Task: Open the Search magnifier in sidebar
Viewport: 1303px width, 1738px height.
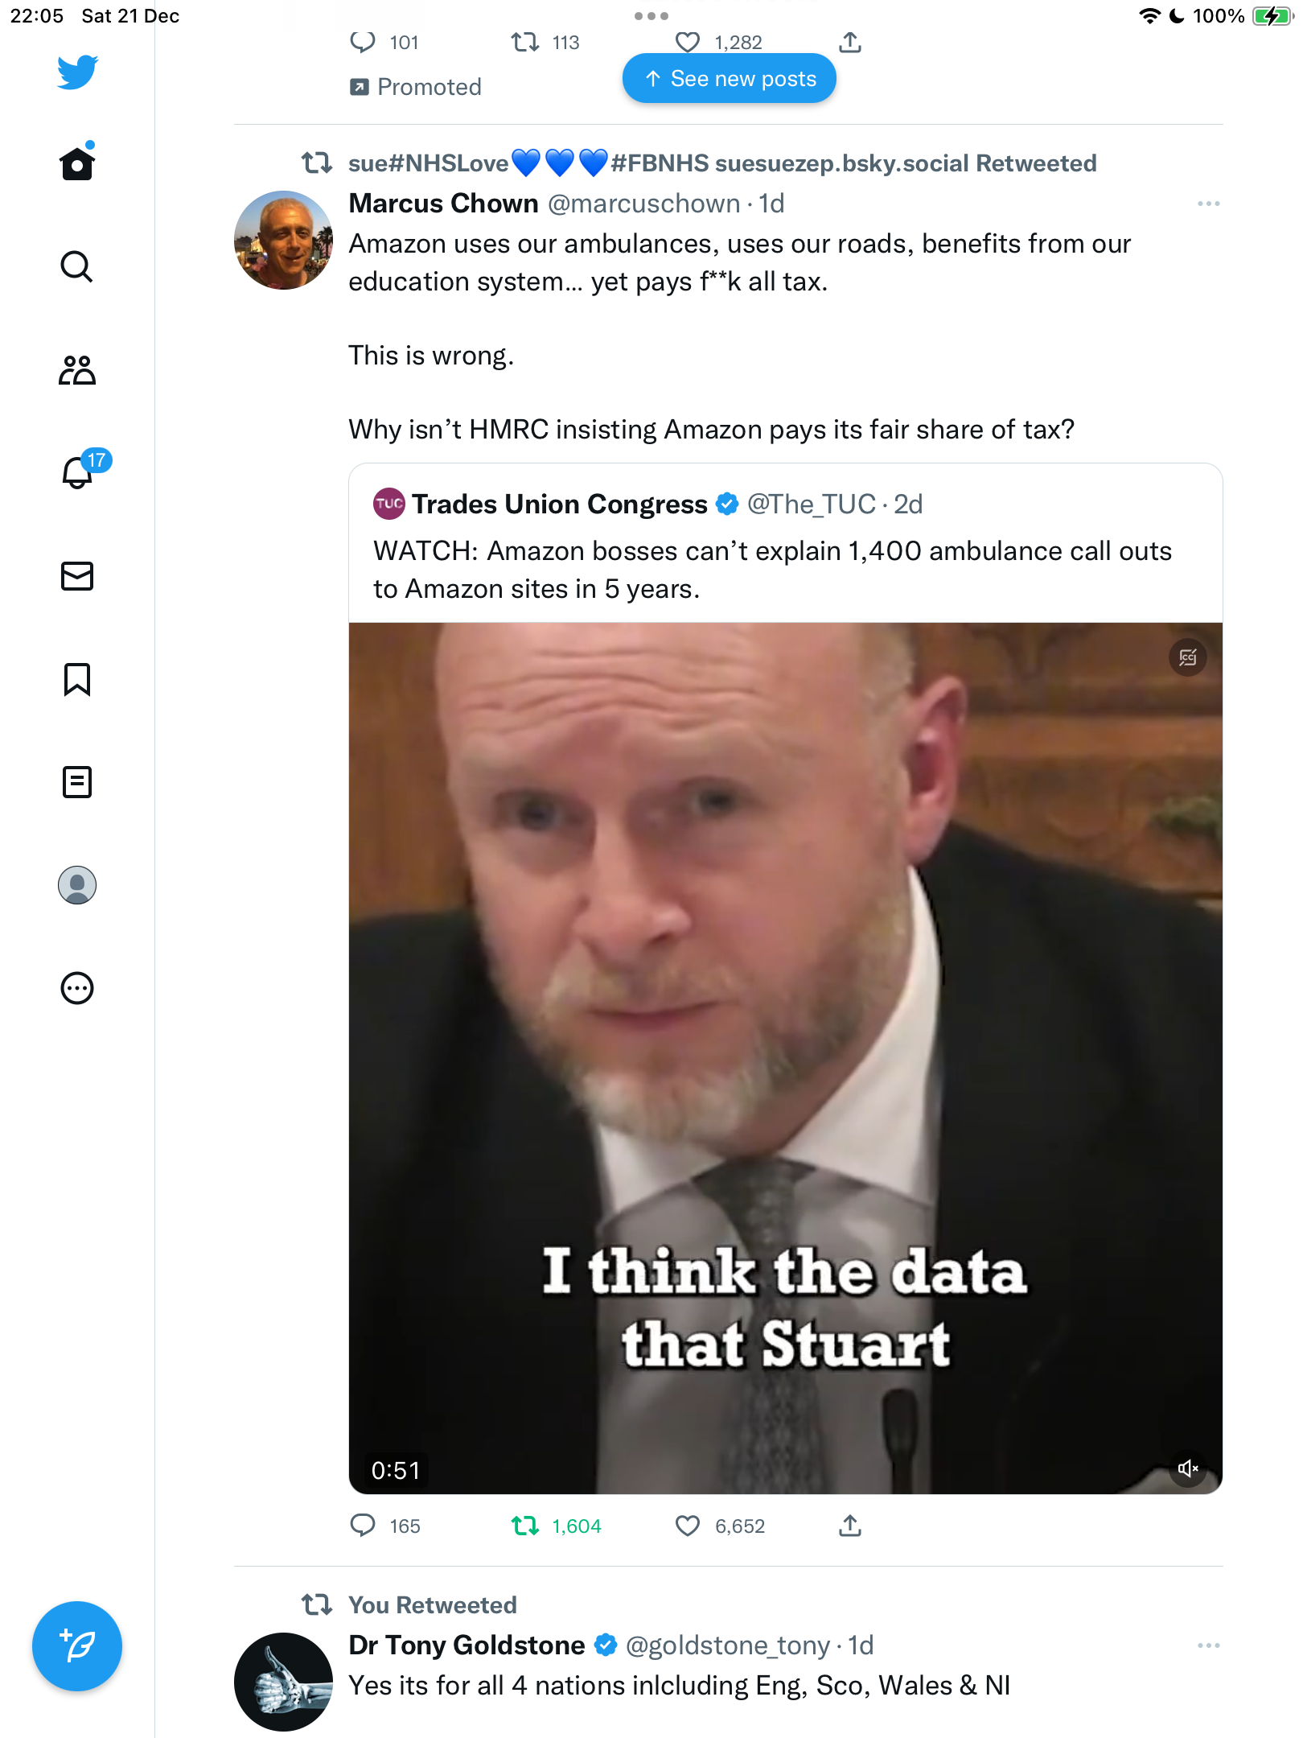Action: click(77, 266)
